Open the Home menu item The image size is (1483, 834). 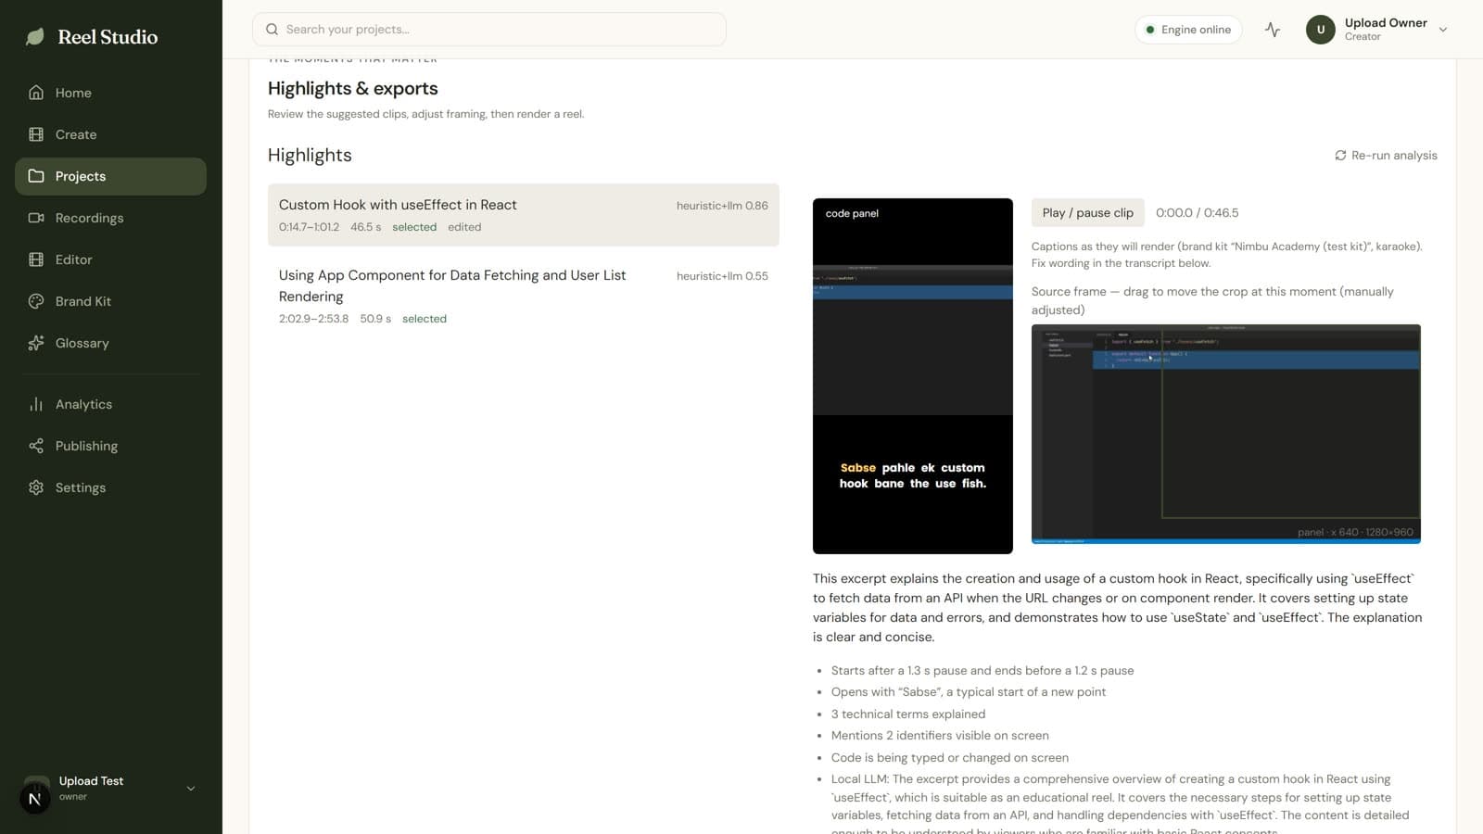[110, 93]
